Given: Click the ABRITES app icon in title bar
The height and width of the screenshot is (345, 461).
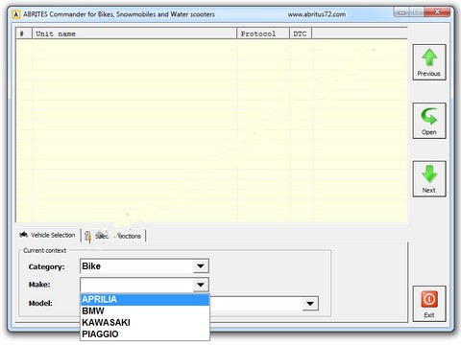Looking at the screenshot, I should point(15,14).
